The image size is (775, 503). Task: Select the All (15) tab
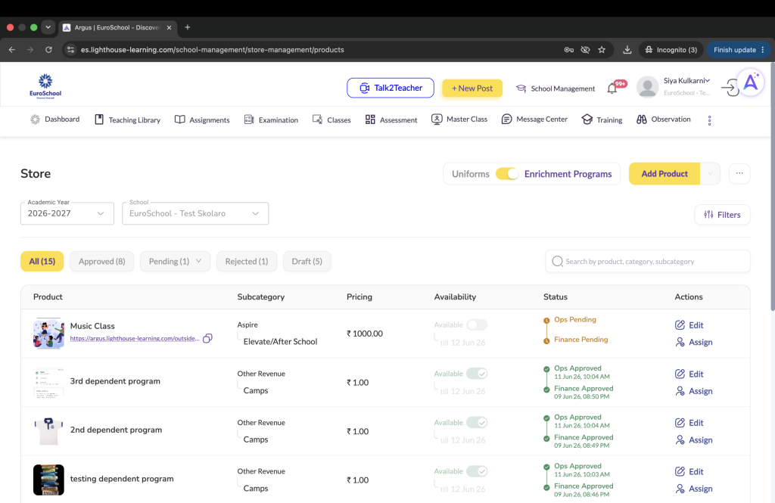[x=42, y=262]
